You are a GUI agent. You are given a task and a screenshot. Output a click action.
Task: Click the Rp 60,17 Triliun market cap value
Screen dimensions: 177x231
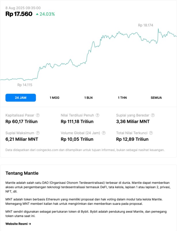(22, 122)
